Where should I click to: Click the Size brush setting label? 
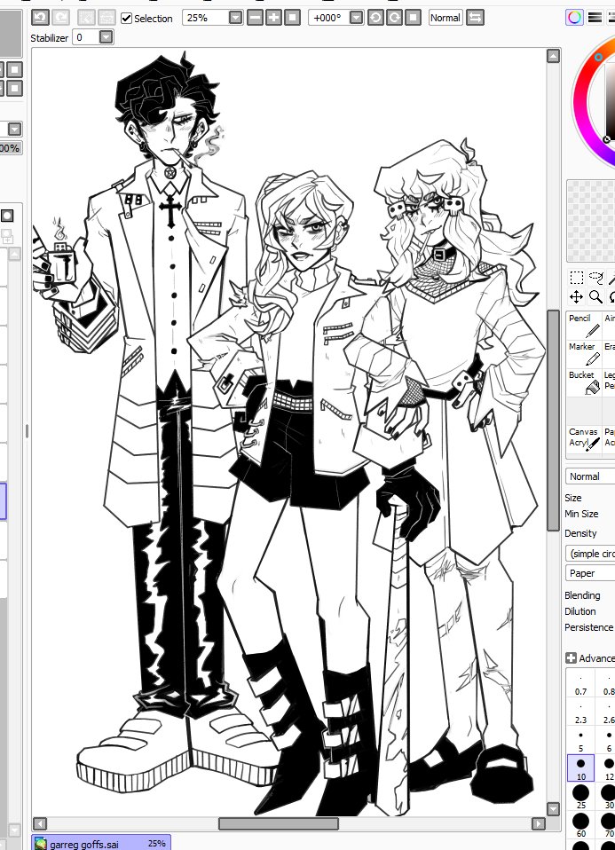(x=572, y=498)
